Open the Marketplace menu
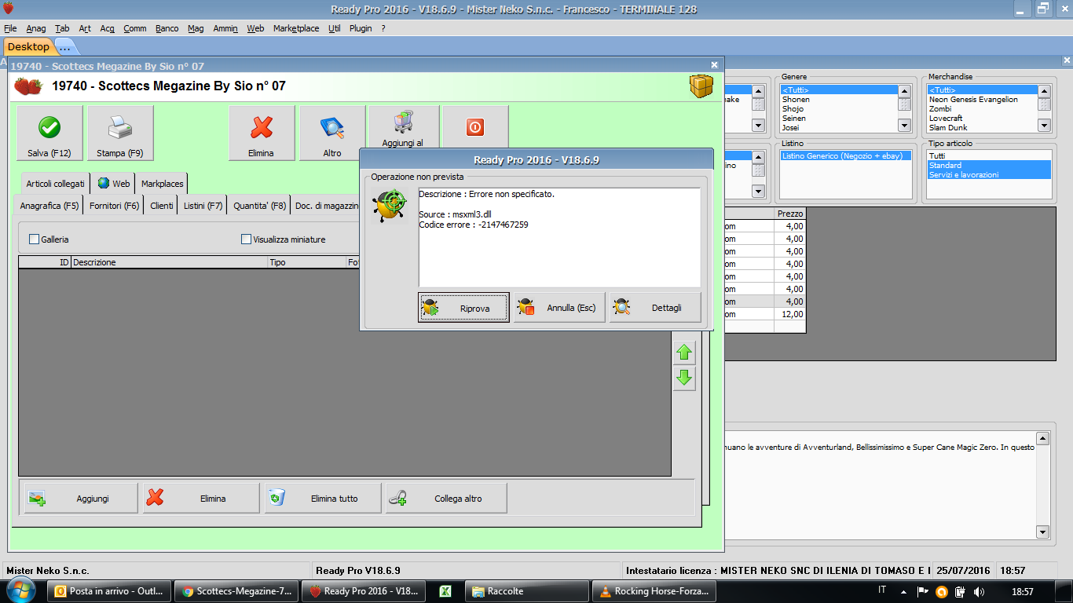This screenshot has width=1073, height=603. (x=296, y=28)
